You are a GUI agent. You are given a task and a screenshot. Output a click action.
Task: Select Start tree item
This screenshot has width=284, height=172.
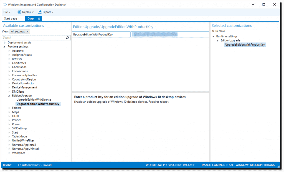pyautogui.click(x=15, y=132)
